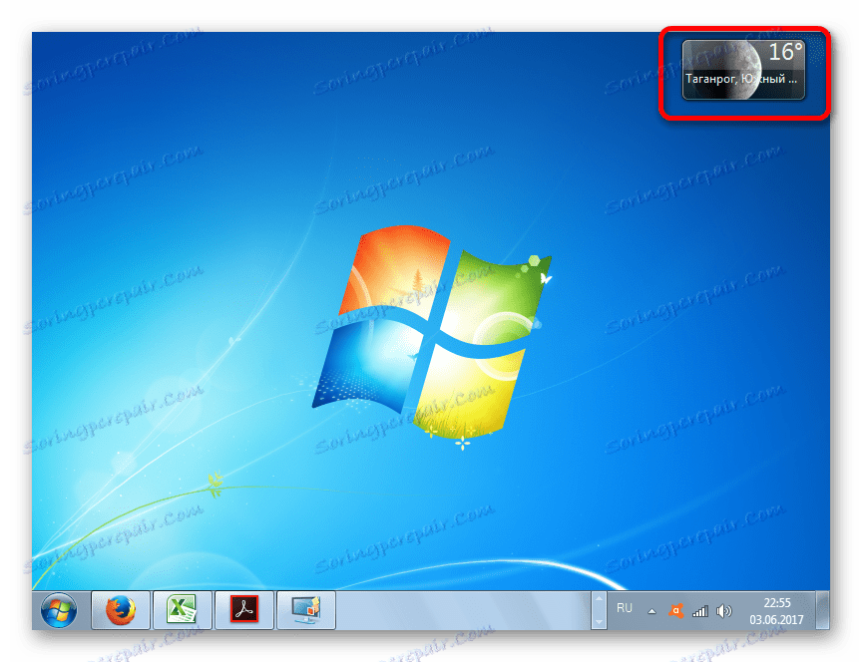The height and width of the screenshot is (662, 862).
Task: Click taskbar toolbar scroll down arrow
Action: click(x=599, y=621)
